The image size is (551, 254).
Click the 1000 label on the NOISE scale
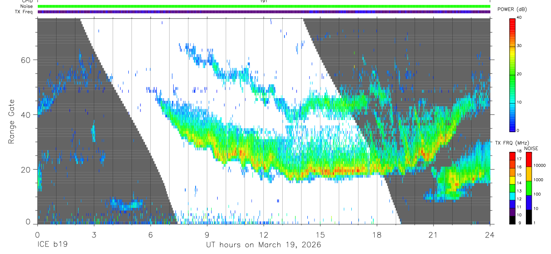[x=539, y=180]
